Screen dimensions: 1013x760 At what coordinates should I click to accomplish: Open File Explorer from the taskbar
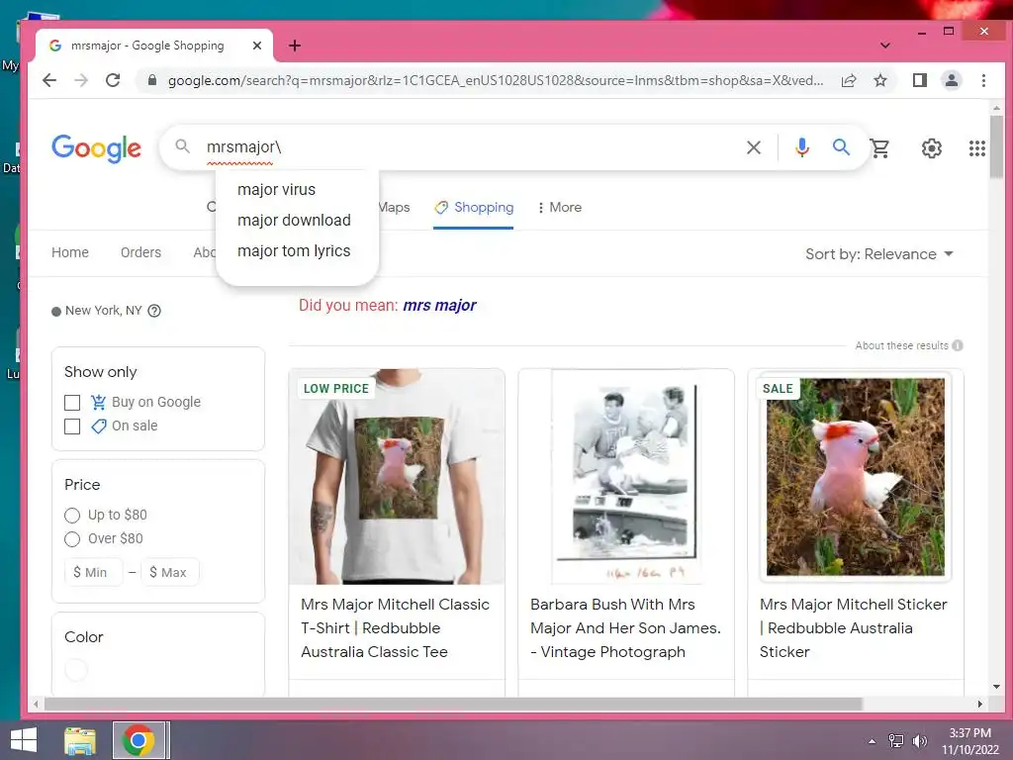[80, 740]
